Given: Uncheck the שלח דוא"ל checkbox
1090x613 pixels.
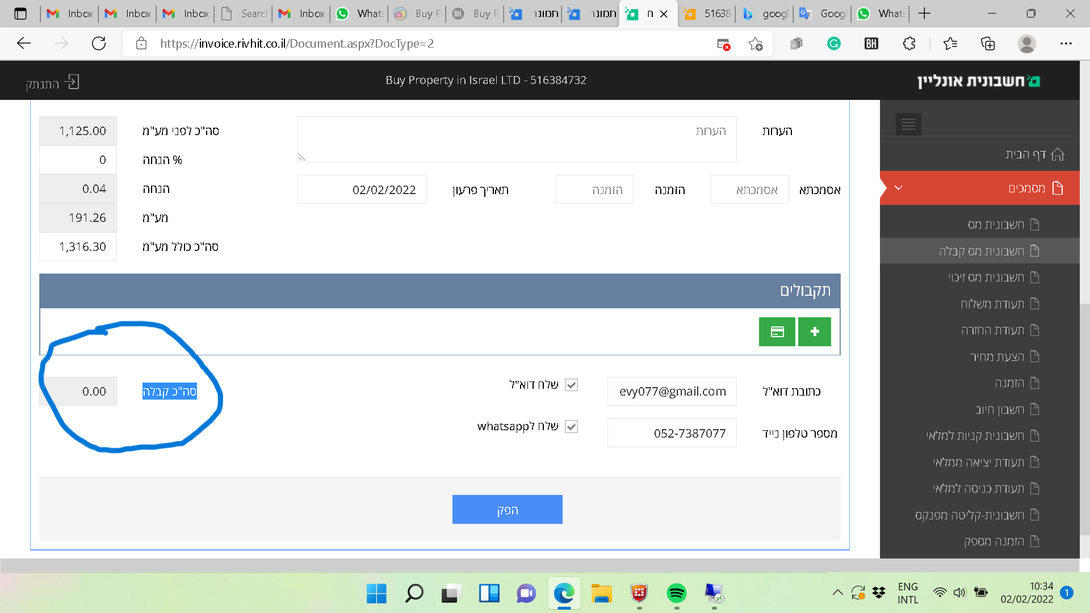Looking at the screenshot, I should click(572, 385).
